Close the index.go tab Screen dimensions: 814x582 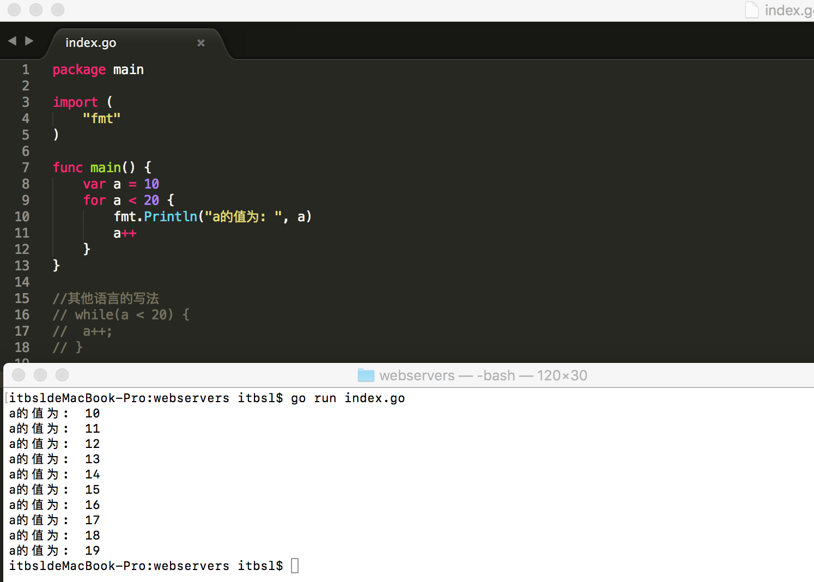pyautogui.click(x=201, y=43)
